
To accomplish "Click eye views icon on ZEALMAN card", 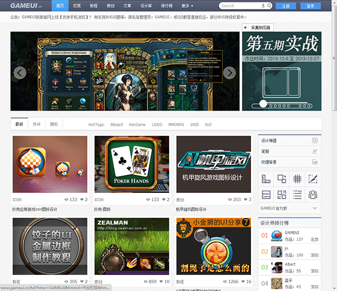I will pyautogui.click(x=145, y=281).
